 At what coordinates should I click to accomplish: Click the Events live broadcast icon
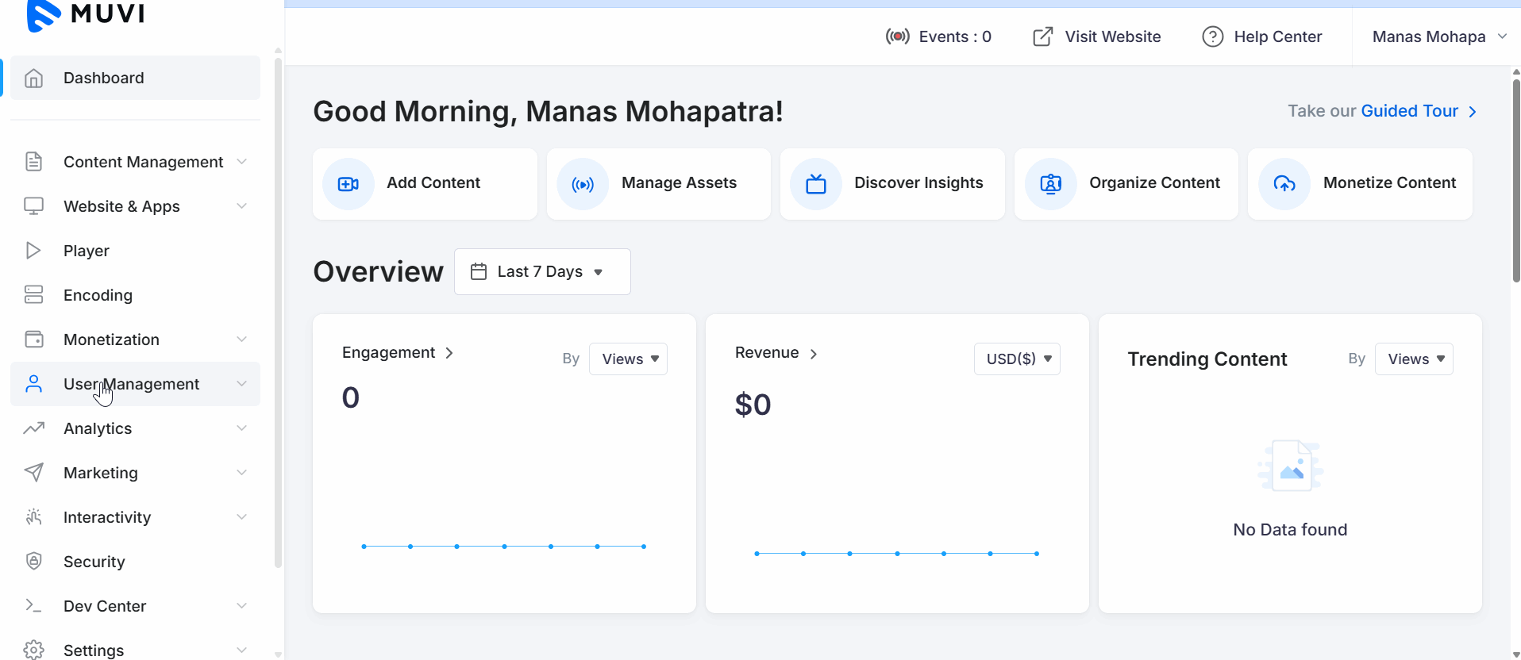click(897, 36)
